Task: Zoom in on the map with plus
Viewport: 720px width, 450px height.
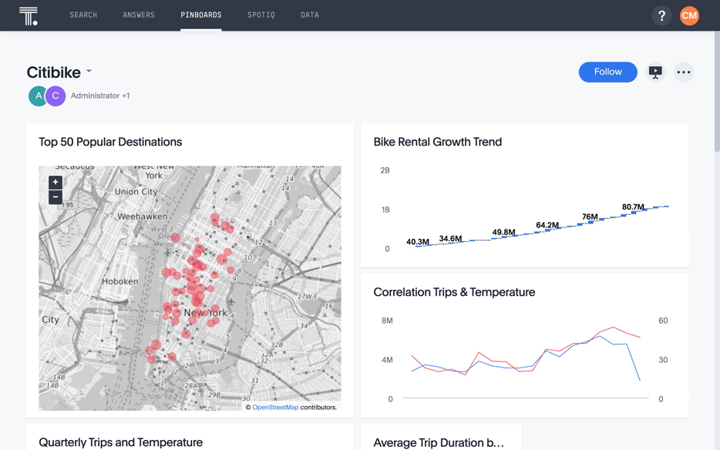Action: 55,183
